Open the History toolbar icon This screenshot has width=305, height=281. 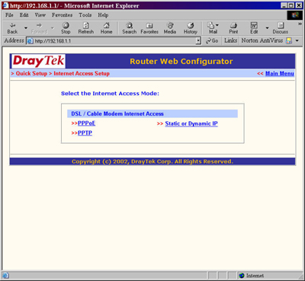point(191,28)
